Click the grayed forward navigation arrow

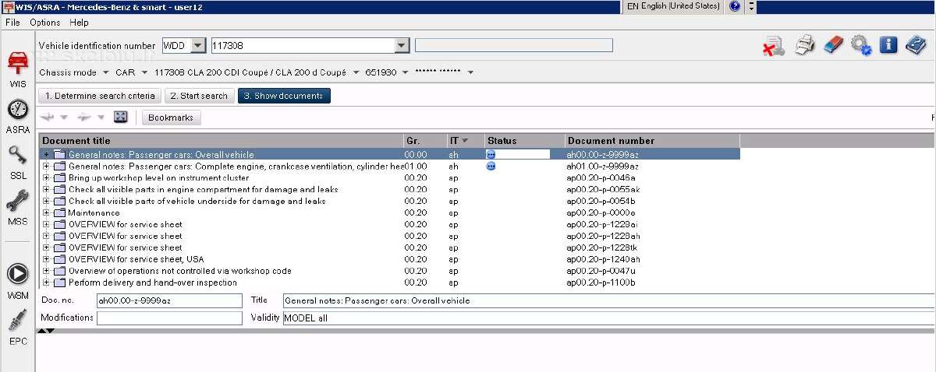click(84, 117)
